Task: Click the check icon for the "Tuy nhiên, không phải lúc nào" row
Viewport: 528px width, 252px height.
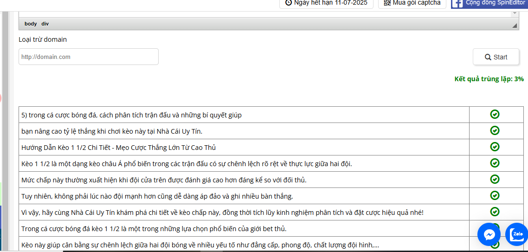Action: click(495, 196)
